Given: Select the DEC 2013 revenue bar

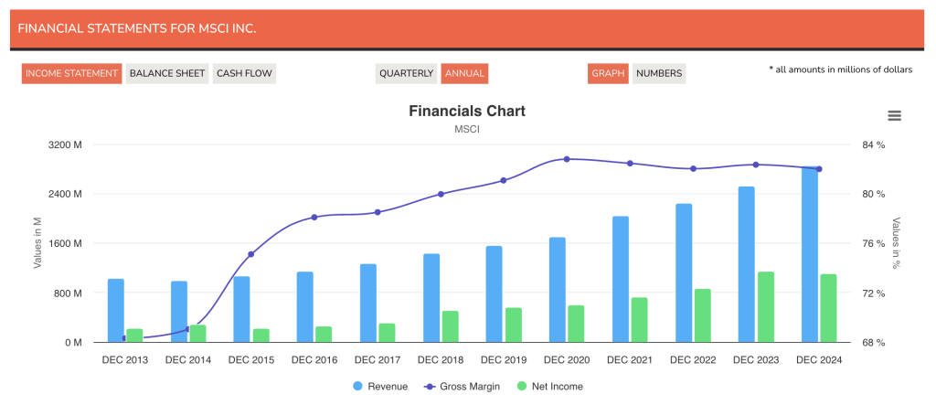Looking at the screenshot, I should click(x=116, y=311).
